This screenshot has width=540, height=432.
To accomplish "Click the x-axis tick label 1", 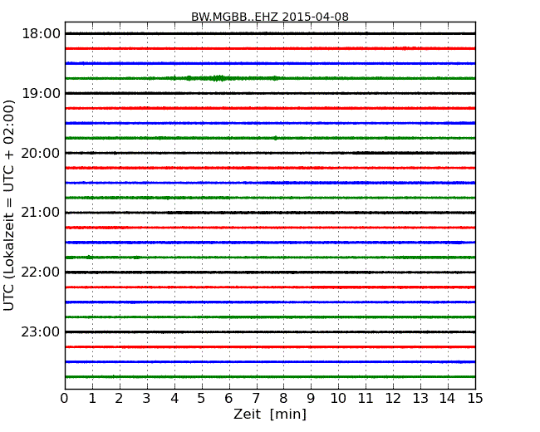I will pyautogui.click(x=92, y=399).
